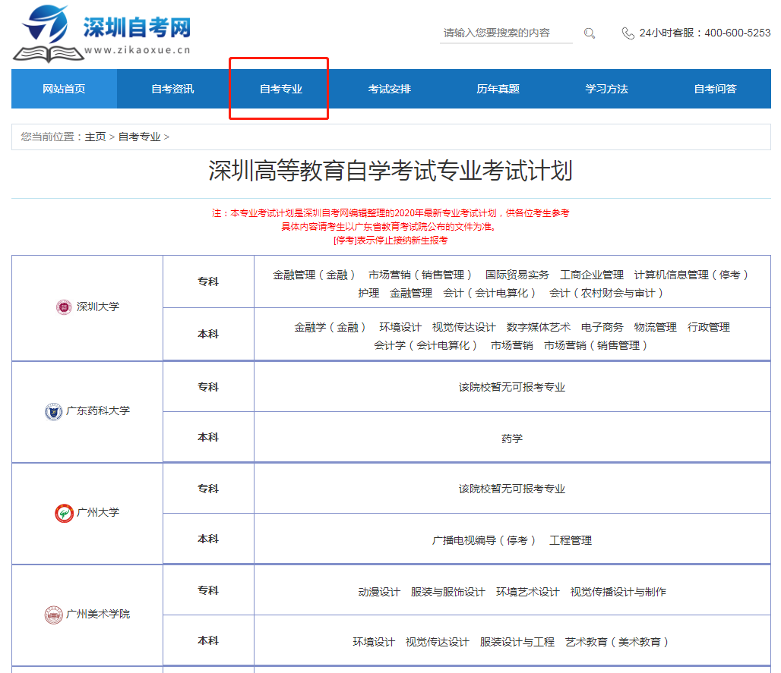Click the phone icon beside 24小时客服
The height and width of the screenshot is (673, 781).
tap(628, 33)
